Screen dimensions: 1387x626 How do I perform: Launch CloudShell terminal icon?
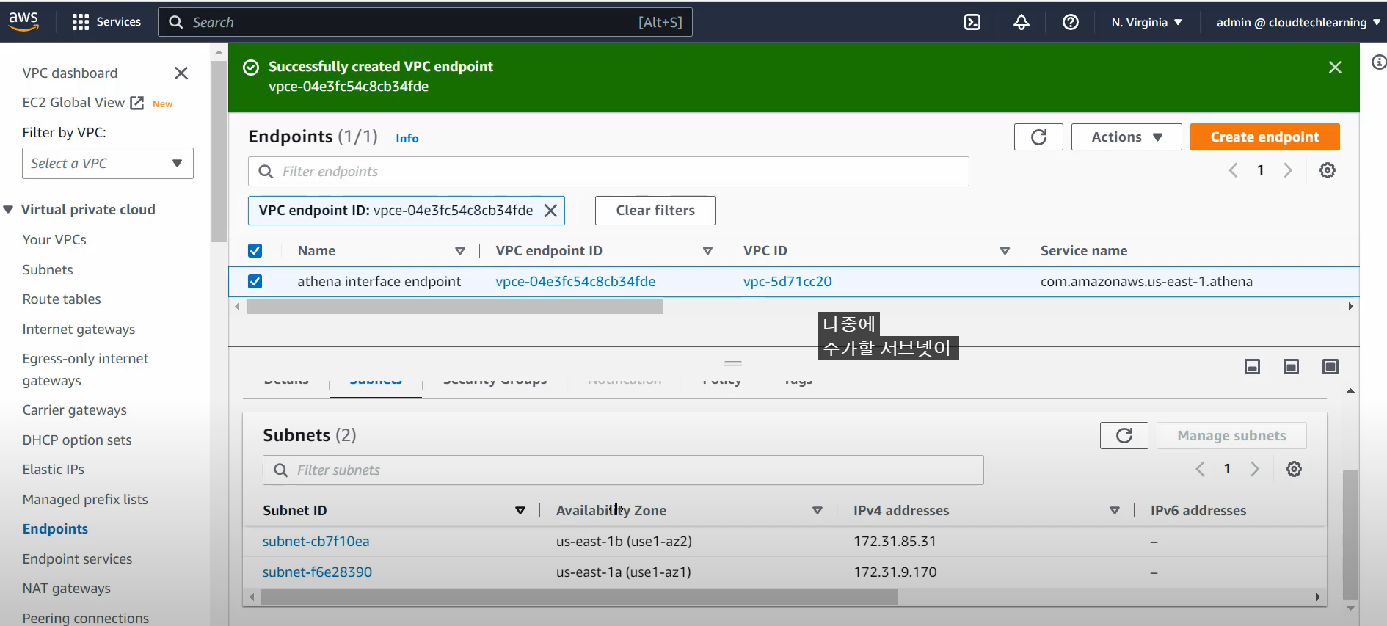972,22
